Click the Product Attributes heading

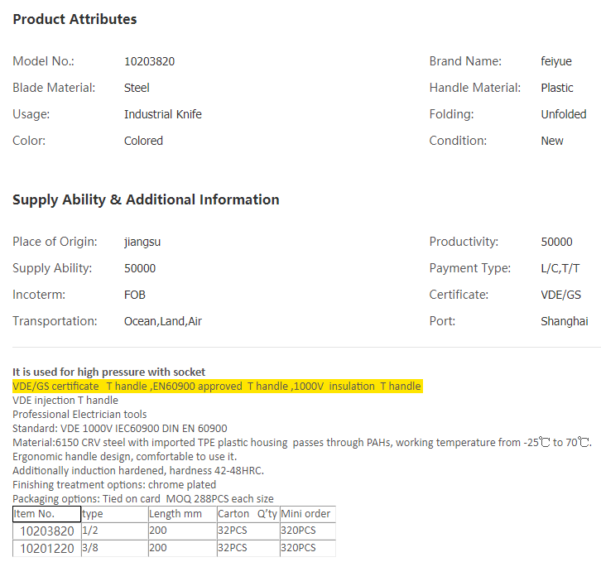coord(75,19)
